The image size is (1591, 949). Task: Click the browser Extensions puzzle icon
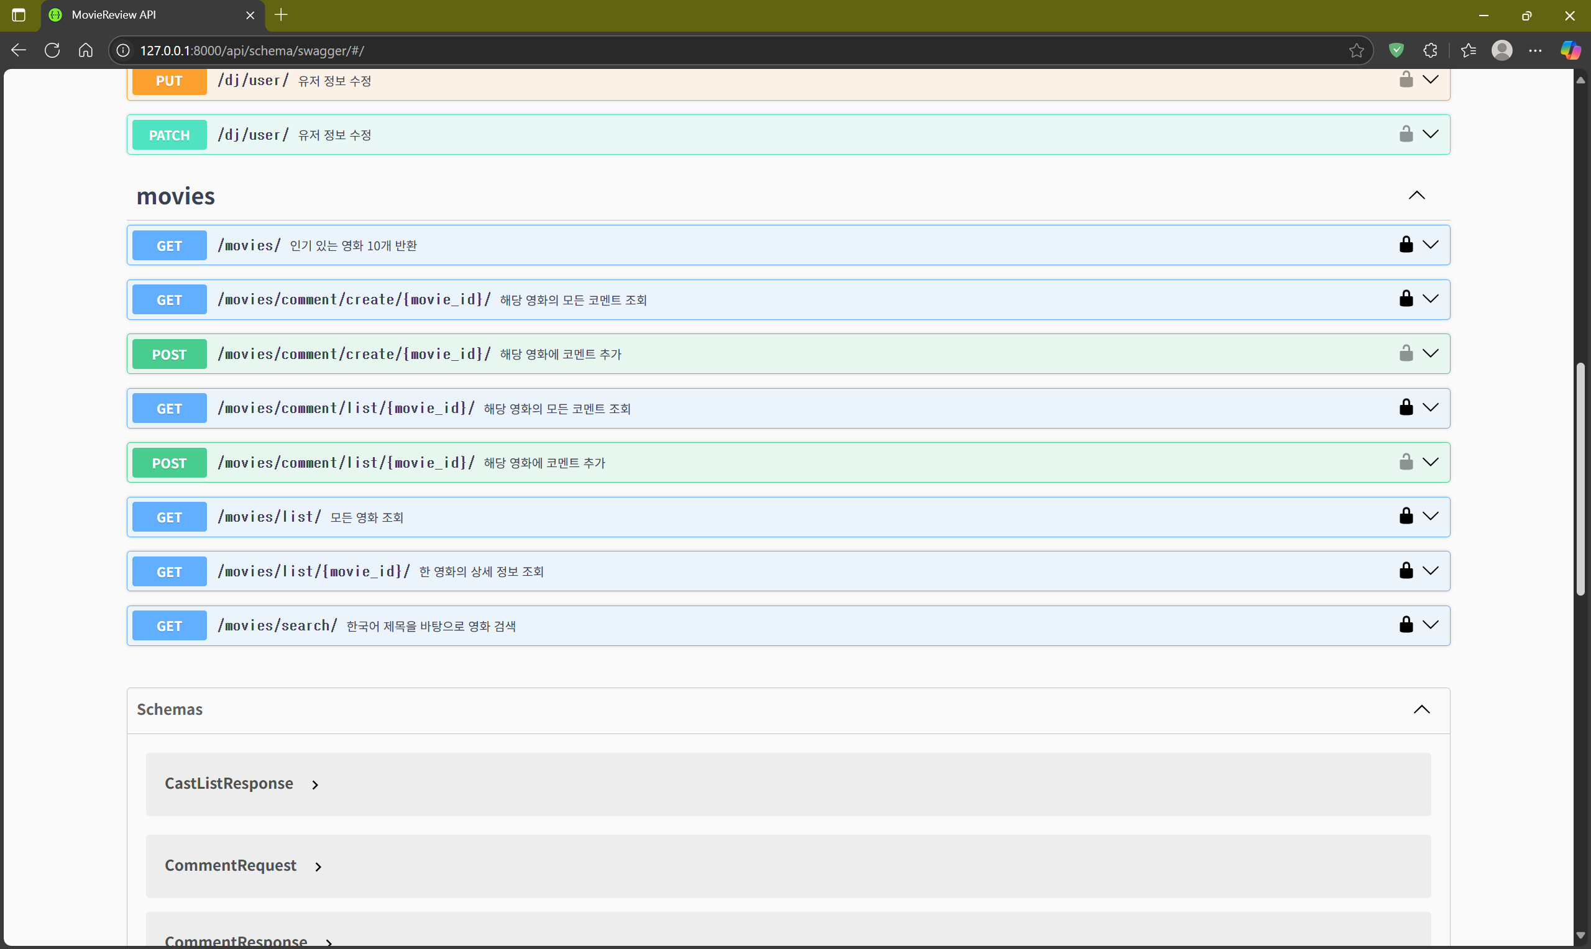[x=1431, y=50]
